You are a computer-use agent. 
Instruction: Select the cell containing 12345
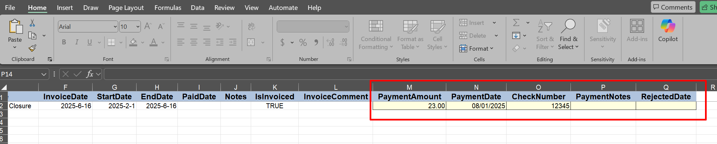538,106
